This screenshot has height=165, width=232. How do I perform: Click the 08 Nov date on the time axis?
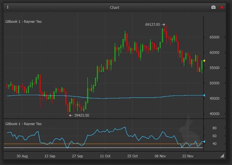pyautogui.click(x=160, y=156)
